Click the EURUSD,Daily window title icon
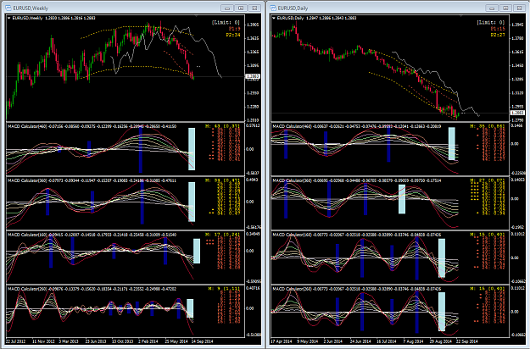Screen dimensions: 530x349 coord(273,8)
